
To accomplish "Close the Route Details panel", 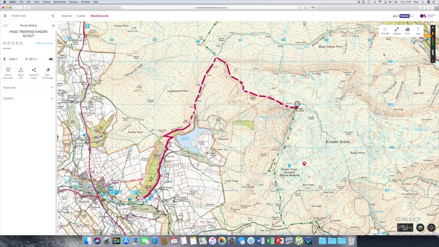I will pyautogui.click(x=53, y=25).
